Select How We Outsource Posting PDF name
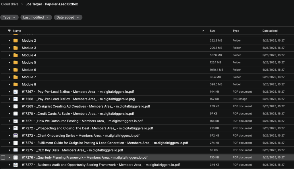The image size is (294, 169). [x=82, y=121]
